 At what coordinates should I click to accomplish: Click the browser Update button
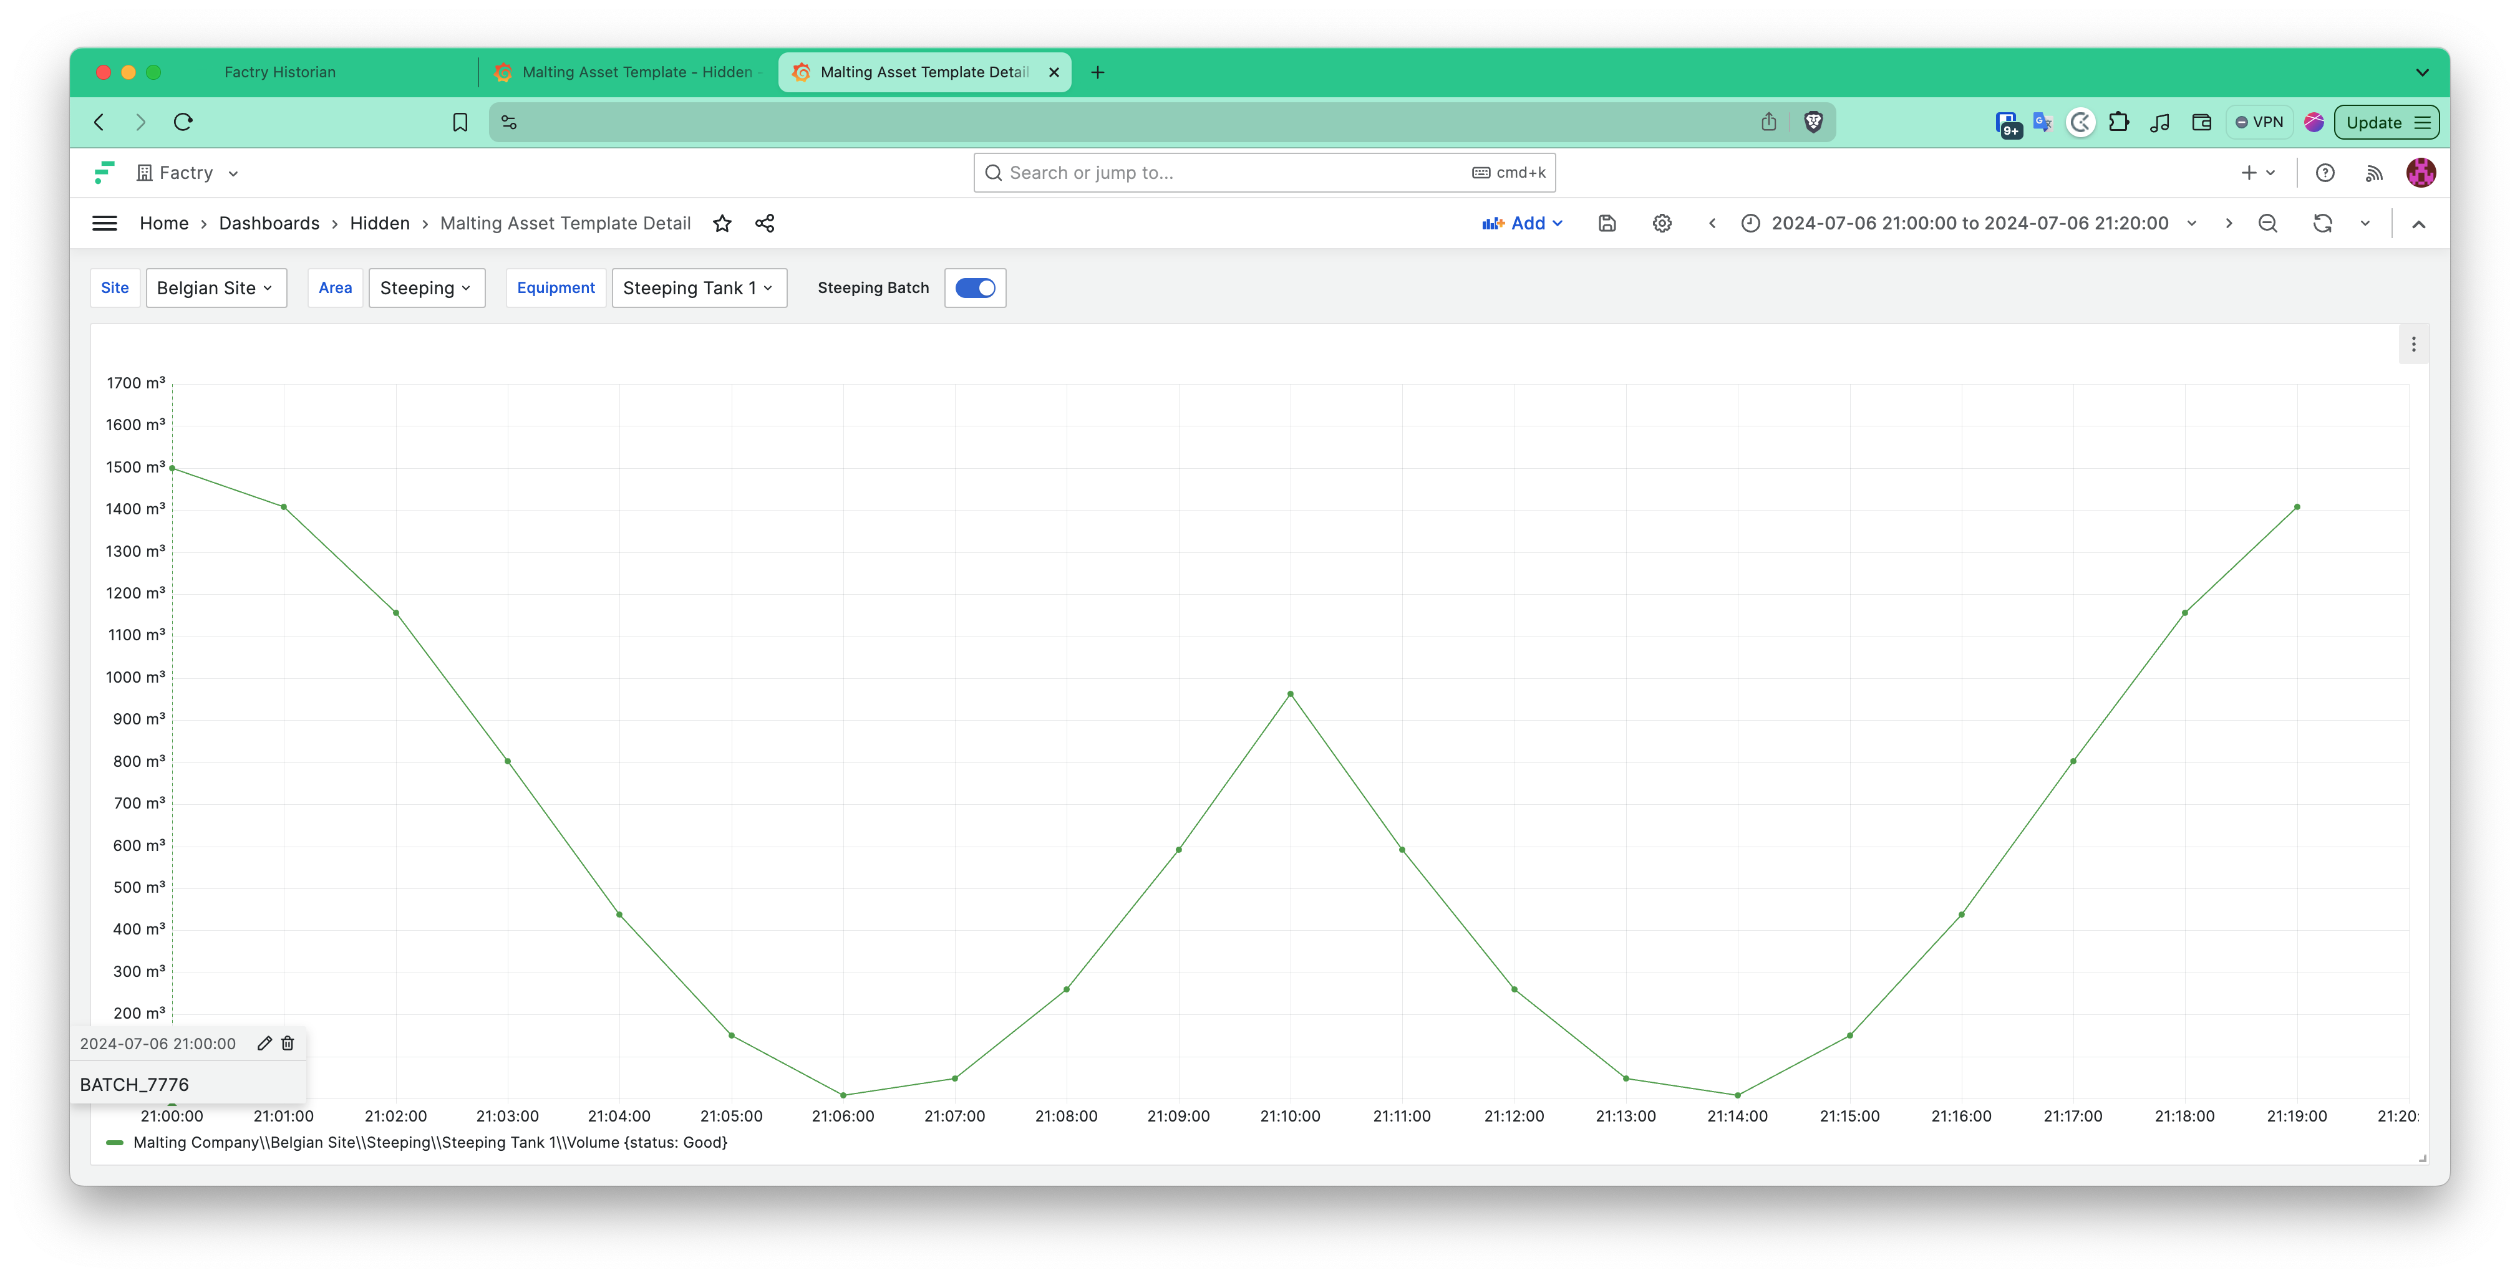pos(2386,122)
